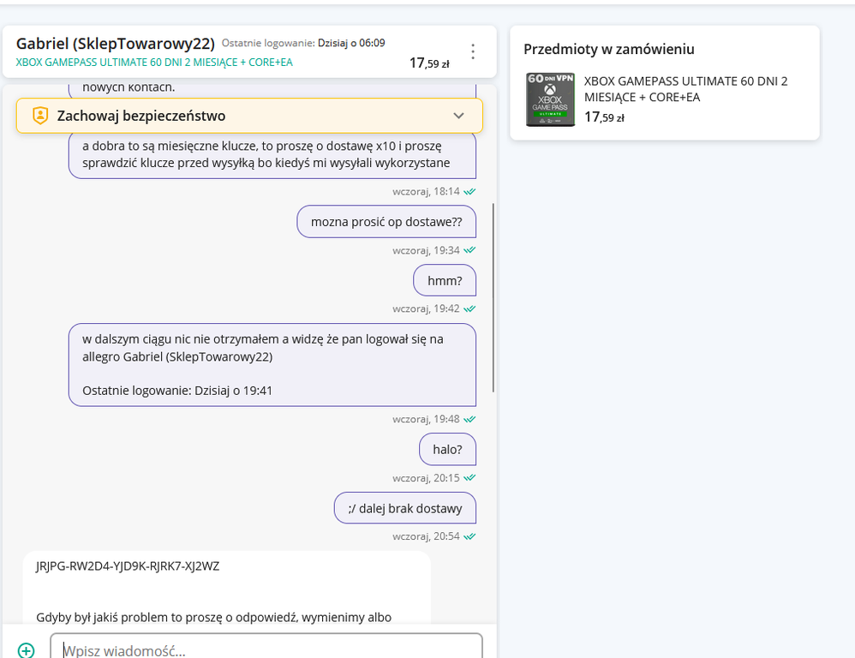The width and height of the screenshot is (855, 658).
Task: Open the three-dot conversation options menu
Action: [473, 51]
